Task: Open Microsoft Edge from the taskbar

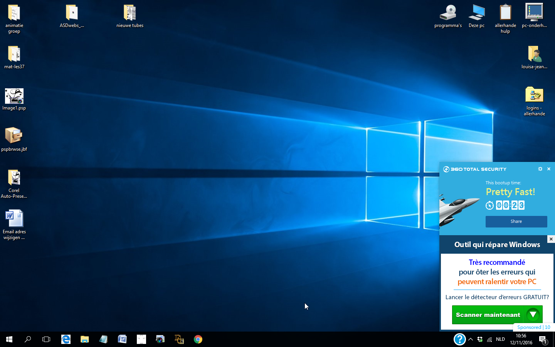Action: click(66, 339)
